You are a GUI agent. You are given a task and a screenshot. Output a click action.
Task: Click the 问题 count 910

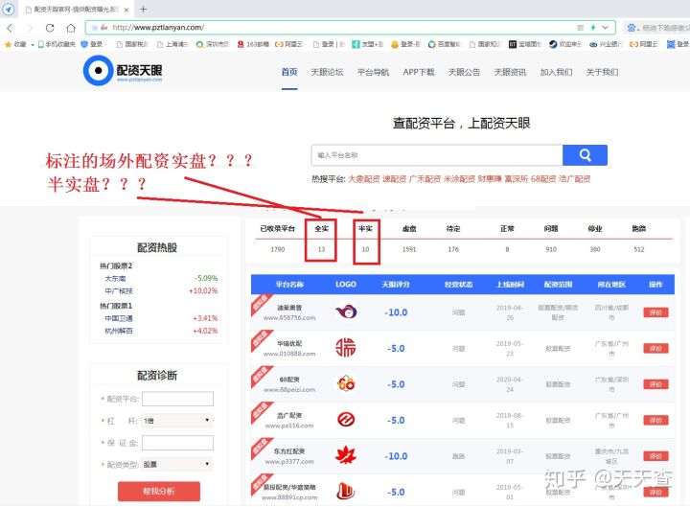(x=551, y=249)
